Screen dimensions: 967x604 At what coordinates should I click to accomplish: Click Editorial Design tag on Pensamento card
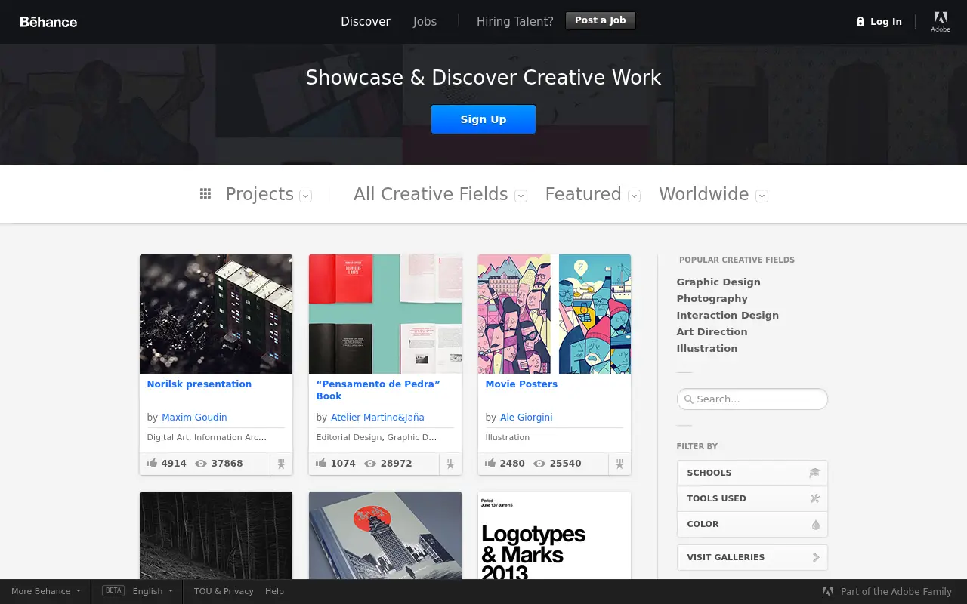350,437
